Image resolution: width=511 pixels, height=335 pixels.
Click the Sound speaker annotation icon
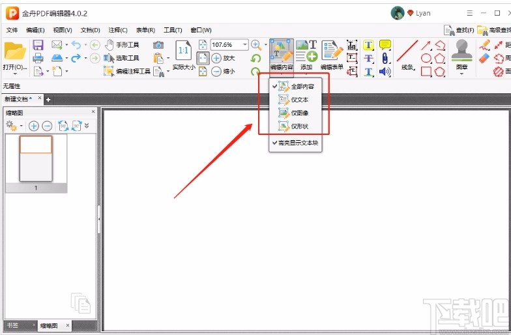tap(385, 72)
